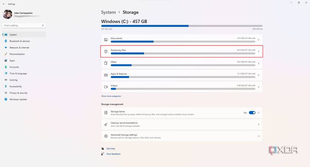The width and height of the screenshot is (310, 167).
Task: Click the Temporary files usage bar
Action: 183,53
